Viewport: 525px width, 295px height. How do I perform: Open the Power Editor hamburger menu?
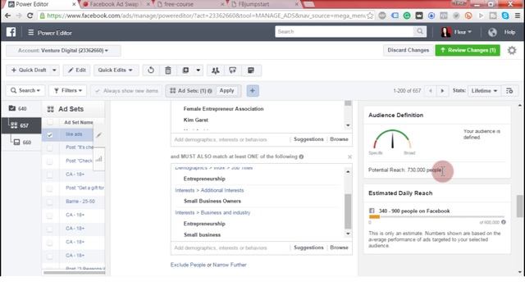[x=31, y=33]
